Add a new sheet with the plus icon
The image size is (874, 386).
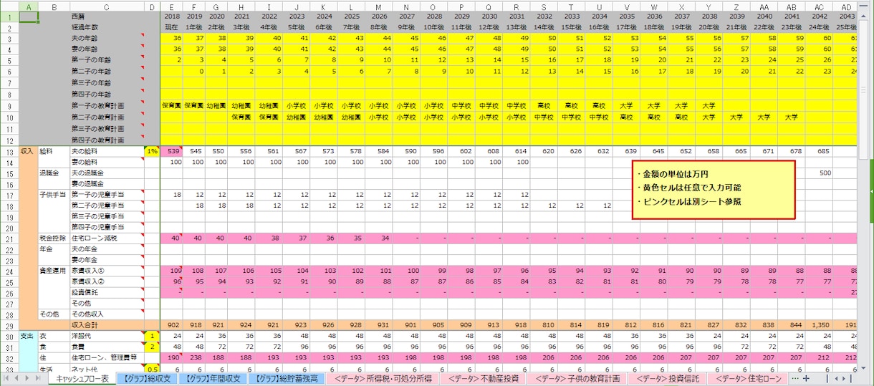pos(806,378)
